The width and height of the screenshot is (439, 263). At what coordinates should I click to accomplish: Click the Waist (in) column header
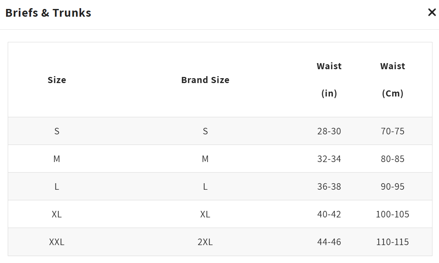pos(329,80)
